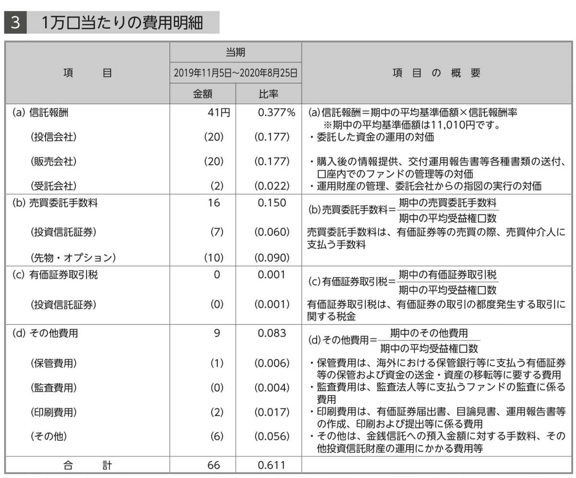The height and width of the screenshot is (478, 576).
Task: Select the '(c) 有価証券取引税' row label
Action: pos(55,275)
